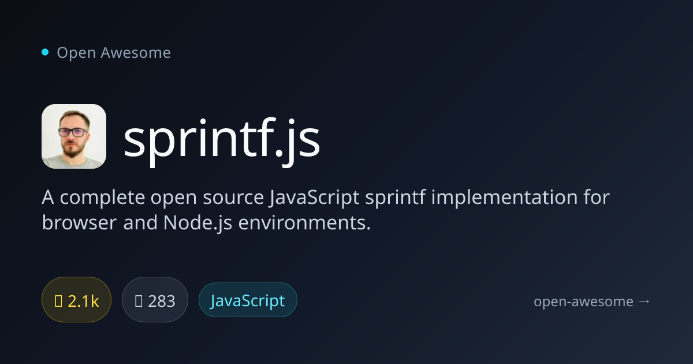Click the star icon in the yellow badge
The image size is (693, 364).
(58, 300)
